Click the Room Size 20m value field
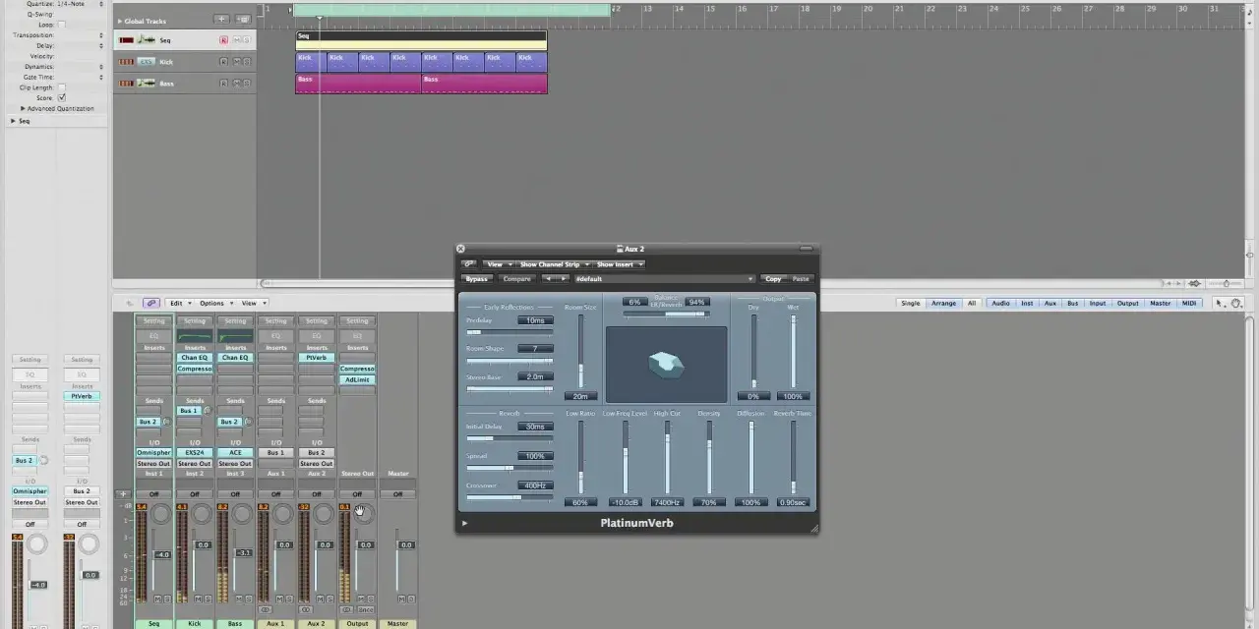This screenshot has height=629, width=1259. click(x=580, y=396)
